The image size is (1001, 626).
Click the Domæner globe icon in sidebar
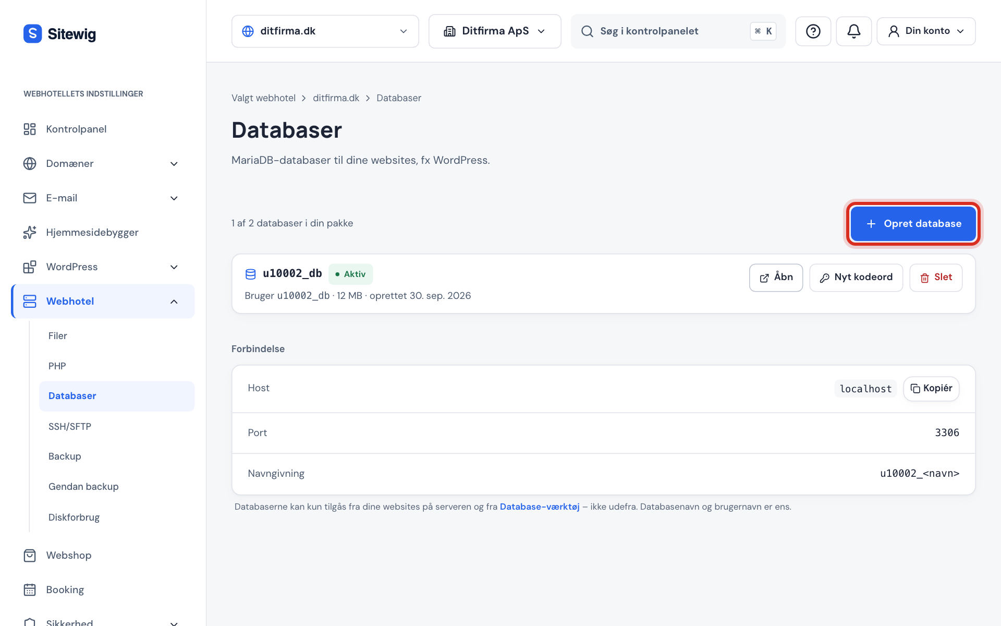point(30,163)
